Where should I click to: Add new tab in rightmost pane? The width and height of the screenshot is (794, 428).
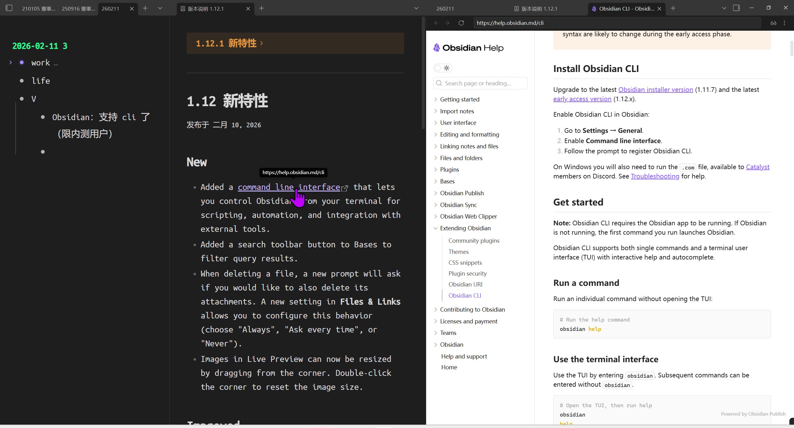coord(673,8)
